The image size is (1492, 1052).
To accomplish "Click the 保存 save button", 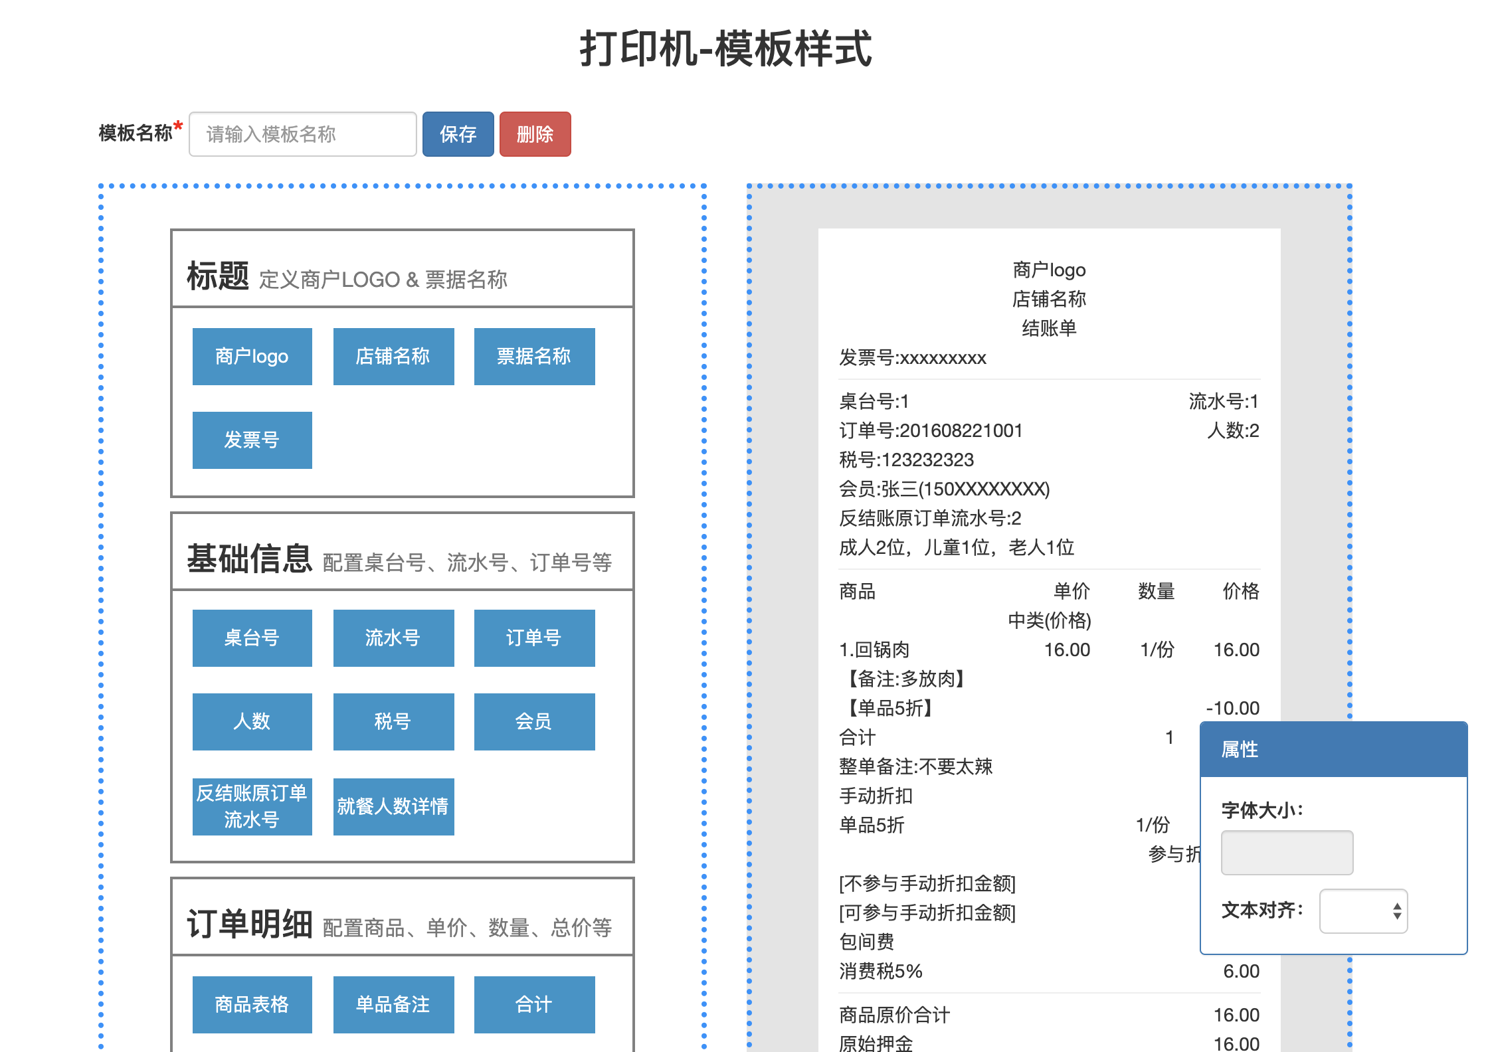I will click(x=458, y=134).
